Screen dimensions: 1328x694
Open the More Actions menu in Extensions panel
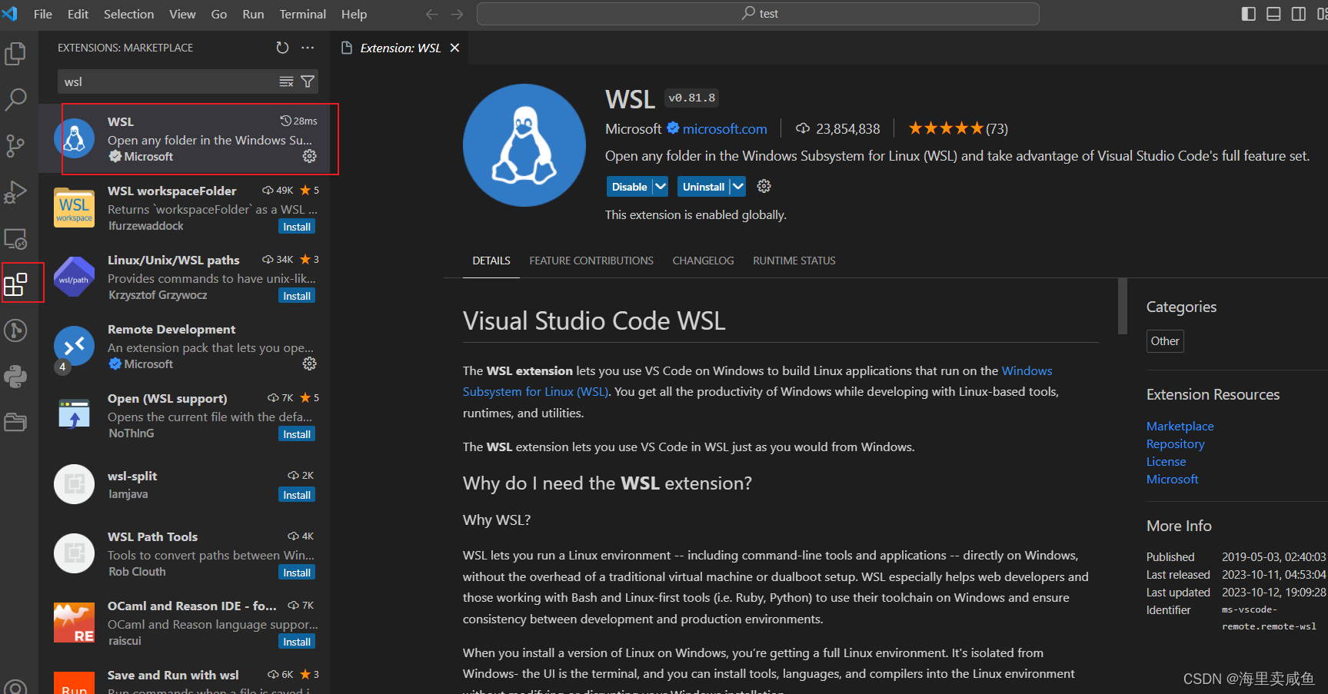click(308, 47)
